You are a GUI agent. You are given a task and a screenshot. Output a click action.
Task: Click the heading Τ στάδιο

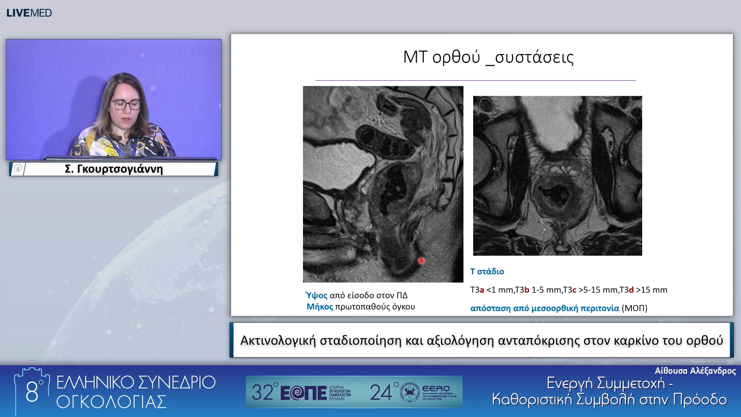tap(487, 271)
